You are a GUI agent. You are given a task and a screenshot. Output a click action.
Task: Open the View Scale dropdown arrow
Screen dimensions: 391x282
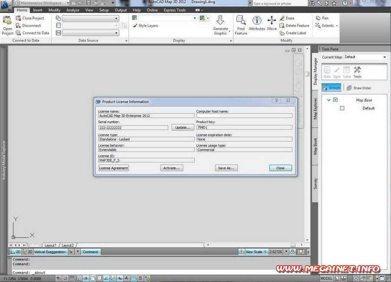point(286,252)
